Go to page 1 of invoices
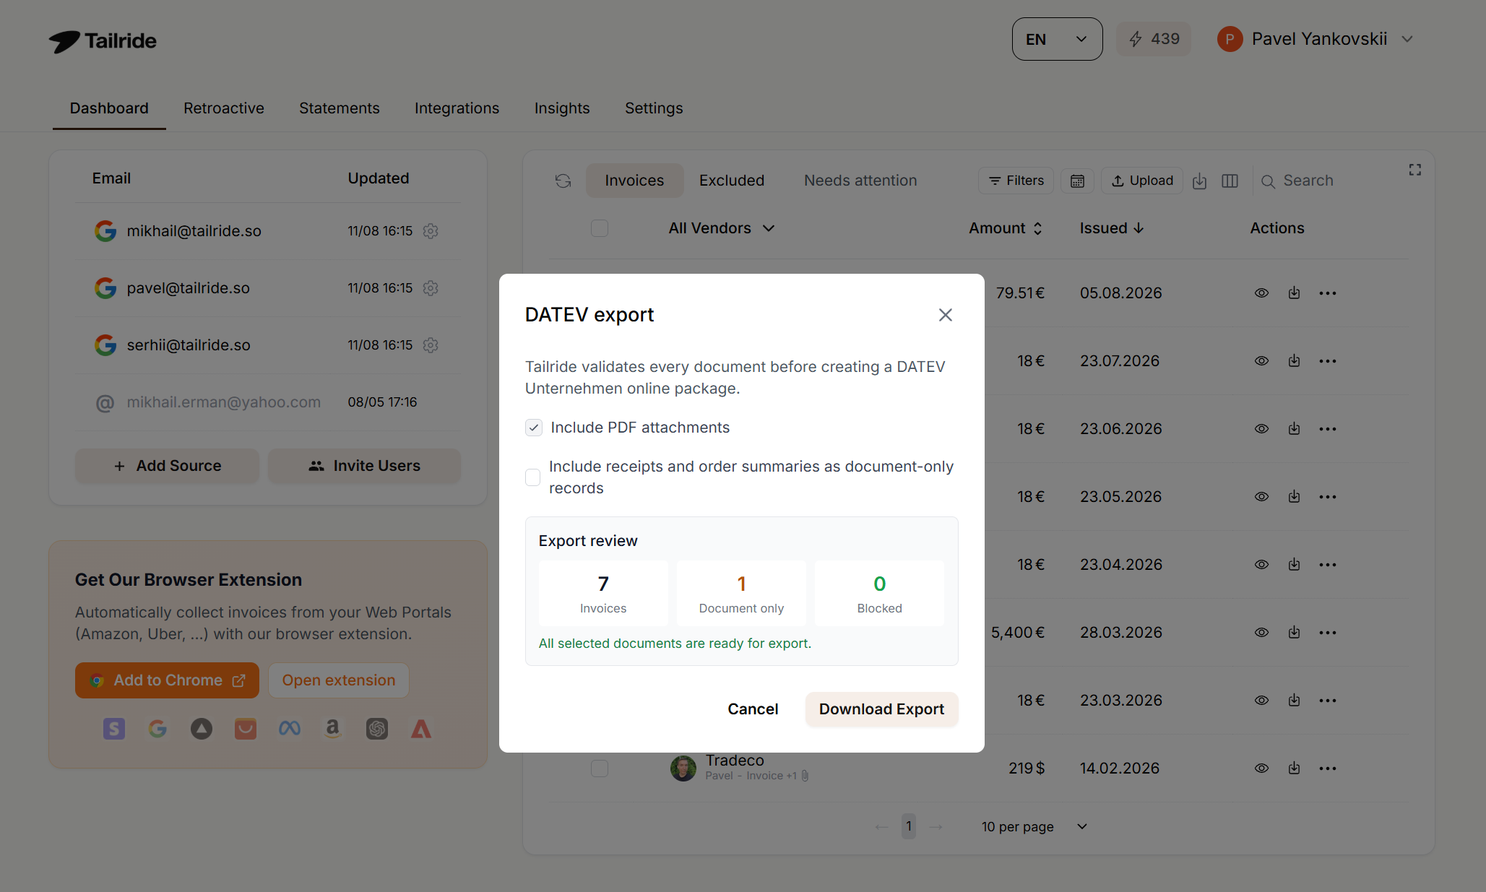Viewport: 1486px width, 892px height. click(909, 826)
